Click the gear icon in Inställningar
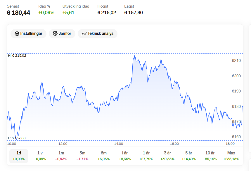 pos(17,34)
